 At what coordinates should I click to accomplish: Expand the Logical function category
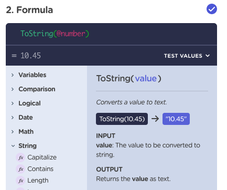pyautogui.click(x=26, y=103)
